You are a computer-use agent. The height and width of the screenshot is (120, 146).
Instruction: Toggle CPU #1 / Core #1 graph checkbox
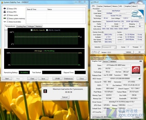pyautogui.click(x=32, y=30)
